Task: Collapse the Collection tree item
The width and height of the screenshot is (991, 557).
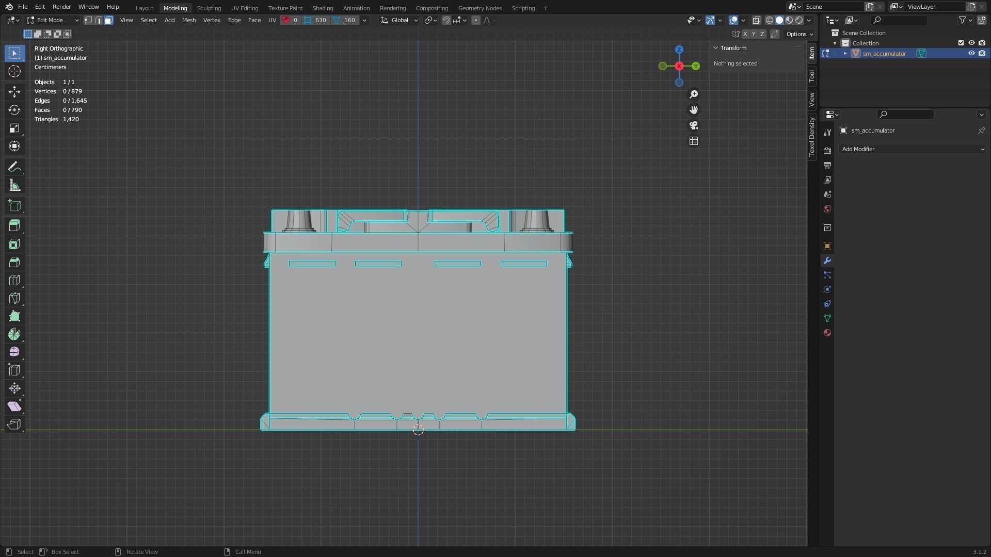Action: (x=835, y=43)
